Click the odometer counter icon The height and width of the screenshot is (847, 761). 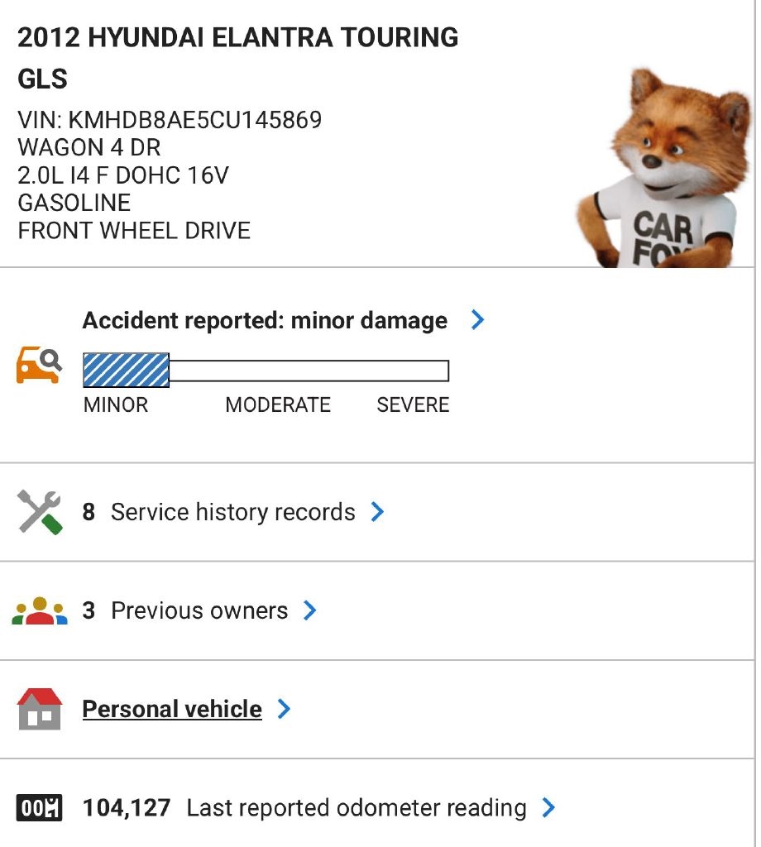(x=40, y=807)
